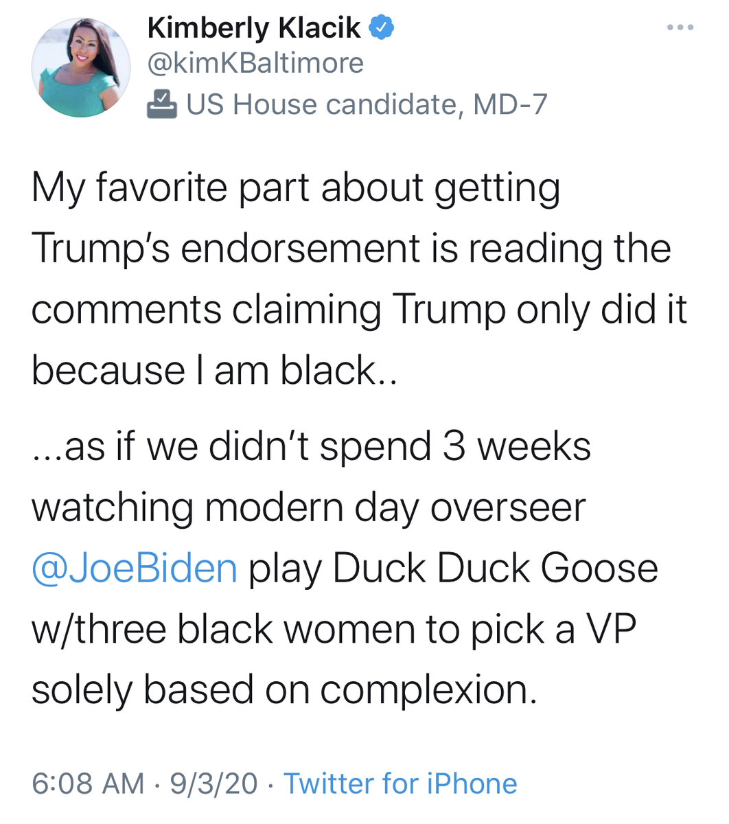
Task: Click the Twitter for iPhone source link
Action: [x=400, y=783]
